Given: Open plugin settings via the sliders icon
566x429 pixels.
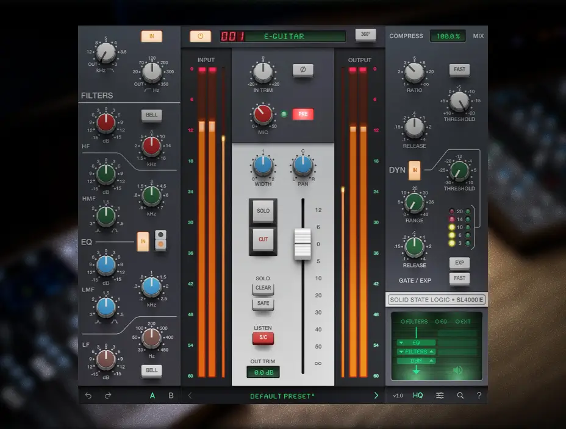Looking at the screenshot, I should (439, 395).
